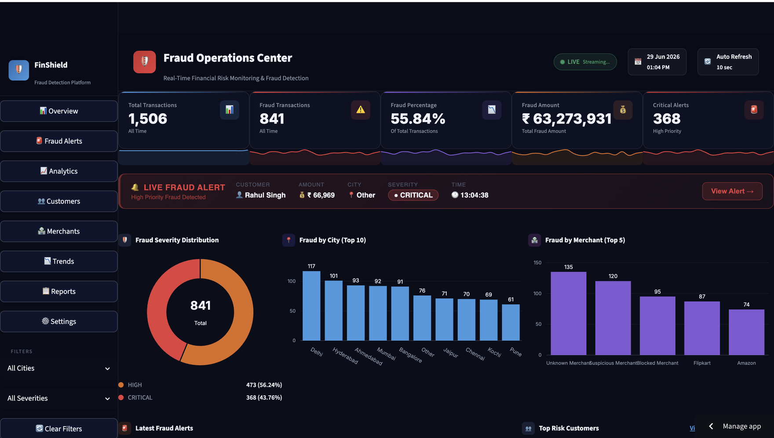Click the clock icon beside 13:04:38
The height and width of the screenshot is (438, 774).
tap(455, 195)
